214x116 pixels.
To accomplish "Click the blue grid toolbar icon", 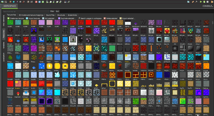I will [39, 2].
